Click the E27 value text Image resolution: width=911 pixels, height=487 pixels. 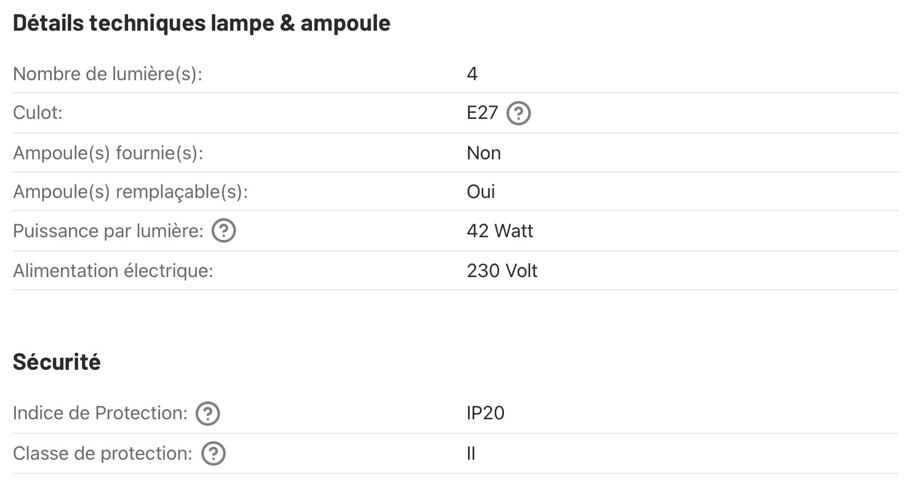[x=482, y=113]
